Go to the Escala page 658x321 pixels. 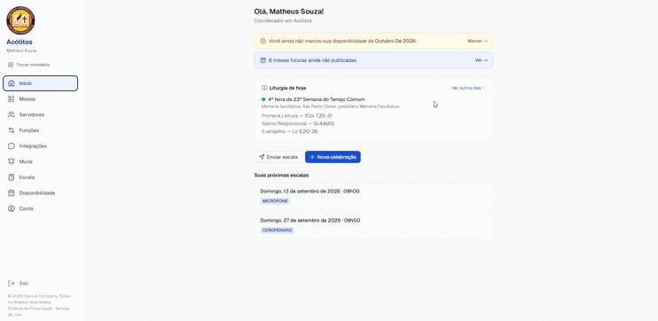(x=40, y=177)
